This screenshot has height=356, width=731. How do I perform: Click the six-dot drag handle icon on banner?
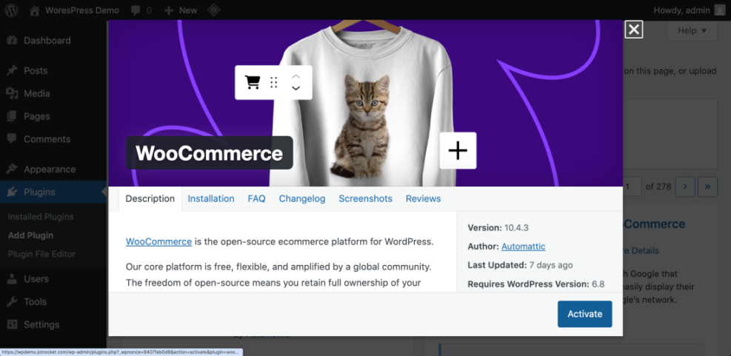click(274, 82)
